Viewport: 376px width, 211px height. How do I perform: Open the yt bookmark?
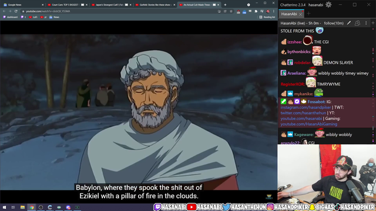click(43, 17)
